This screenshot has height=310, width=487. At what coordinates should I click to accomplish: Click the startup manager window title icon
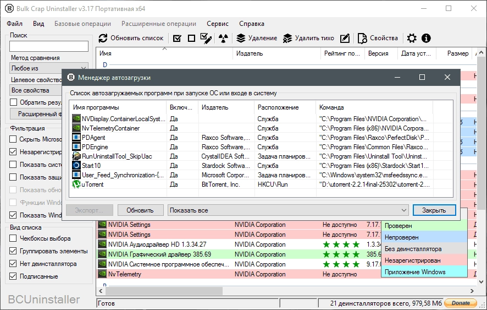pyautogui.click(x=71, y=78)
